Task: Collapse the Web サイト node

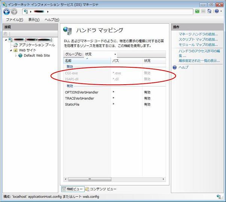Action: (11, 50)
